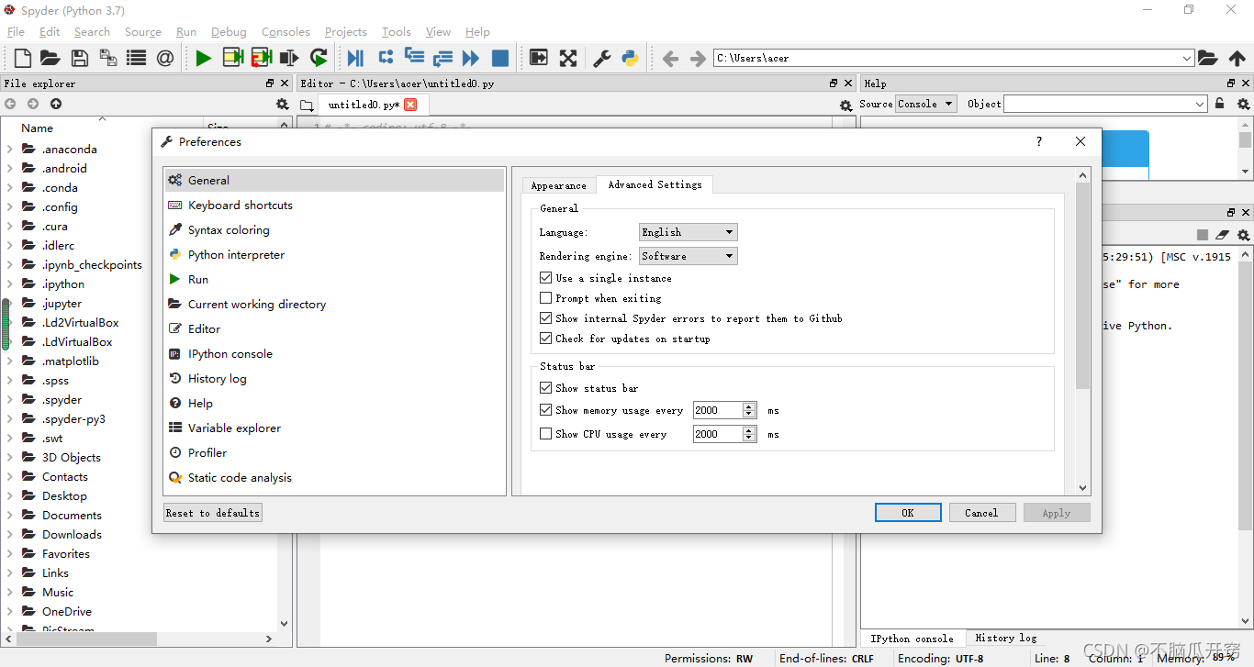Screen dimensions: 1254x667
Task: Switch to the History log tab
Action: (1006, 638)
